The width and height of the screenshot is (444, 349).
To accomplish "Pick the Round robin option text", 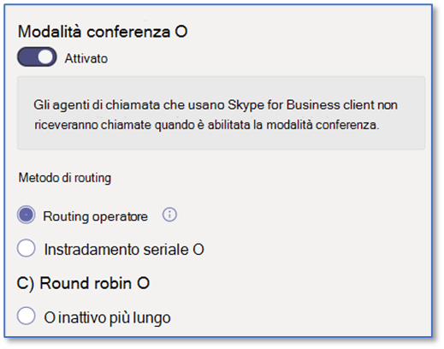I will pos(86,283).
